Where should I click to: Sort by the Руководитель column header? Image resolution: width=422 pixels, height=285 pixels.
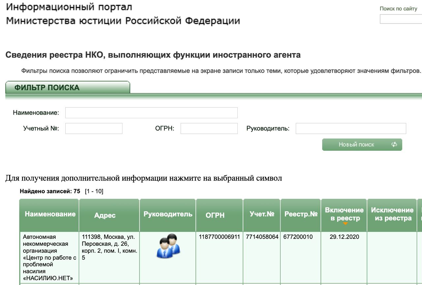tap(168, 215)
